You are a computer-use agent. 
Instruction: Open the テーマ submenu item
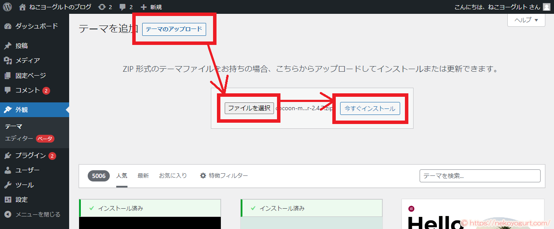[x=14, y=127]
